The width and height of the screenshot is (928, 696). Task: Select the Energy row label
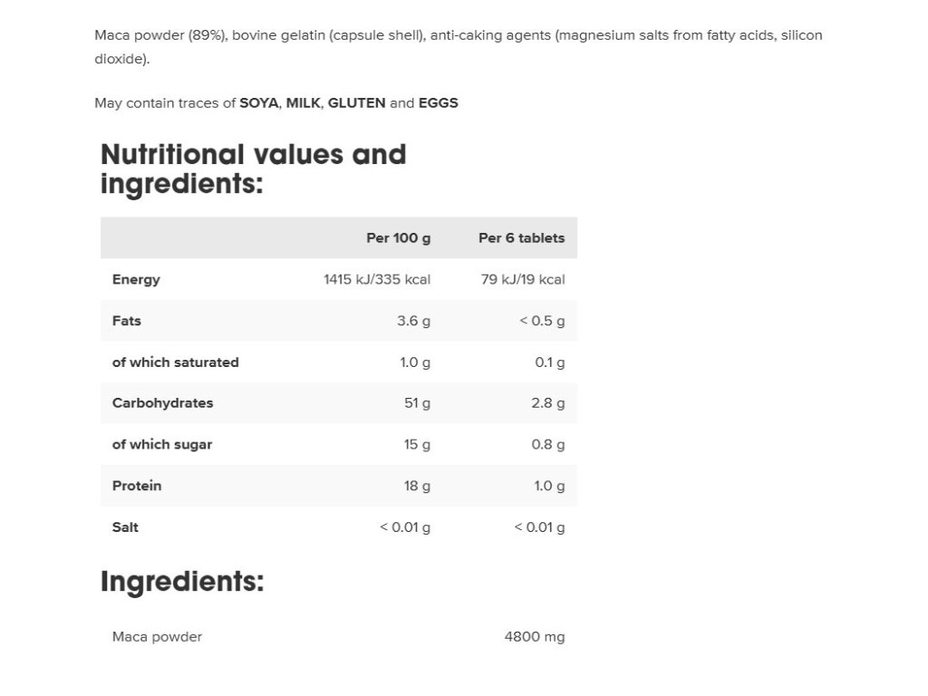136,280
